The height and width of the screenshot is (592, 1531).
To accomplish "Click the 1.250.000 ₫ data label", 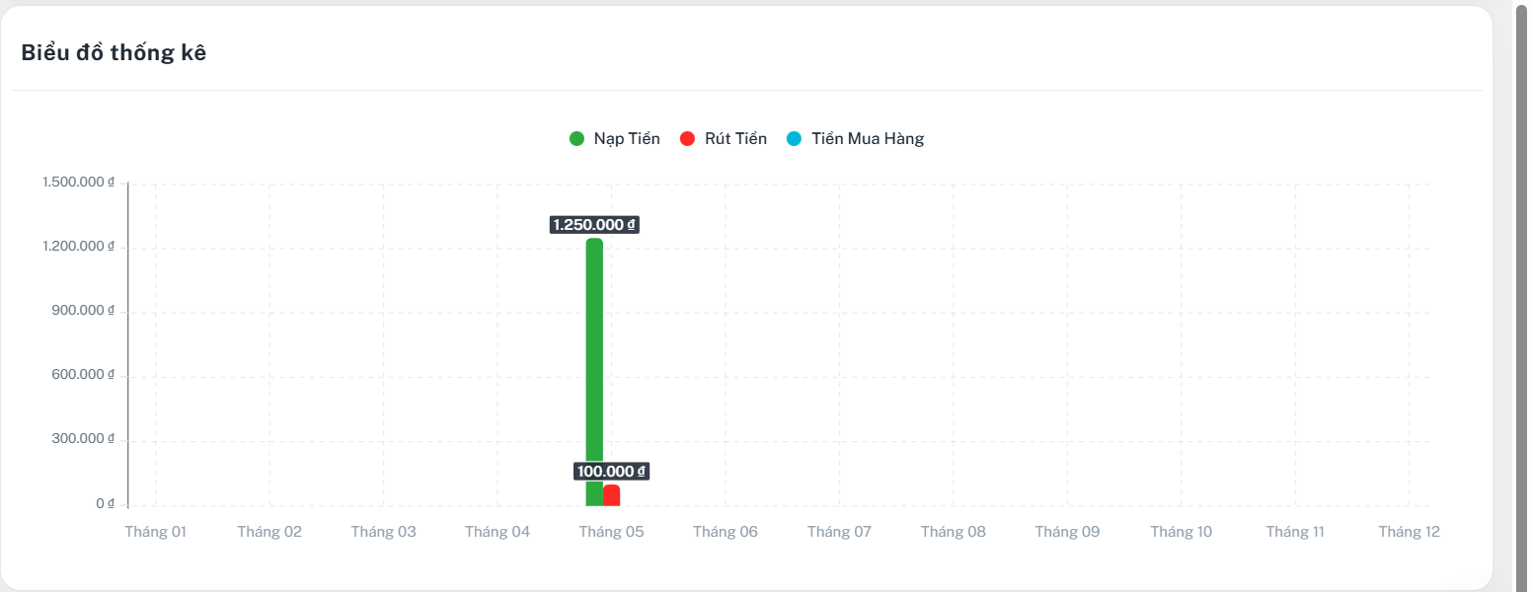I will pos(594,225).
